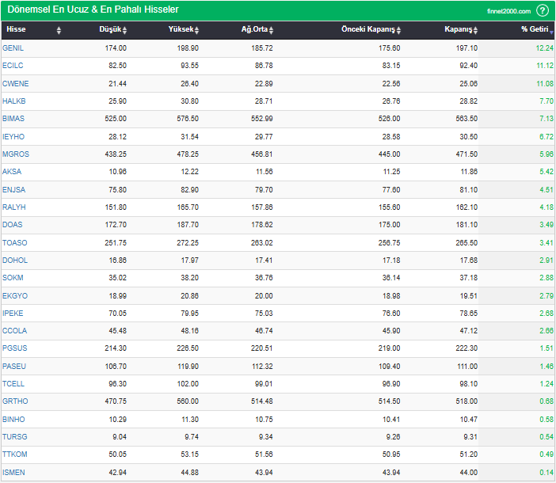Click the MGROS ticker
Screen dimensions: 556x483
(x=14, y=154)
